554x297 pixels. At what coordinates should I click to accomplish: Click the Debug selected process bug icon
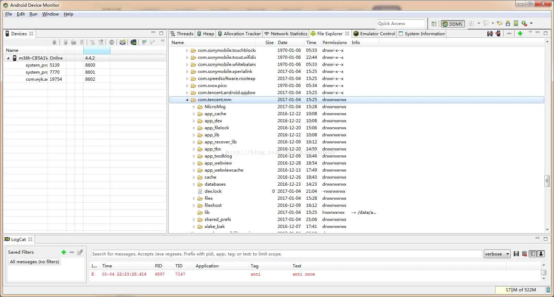54,42
